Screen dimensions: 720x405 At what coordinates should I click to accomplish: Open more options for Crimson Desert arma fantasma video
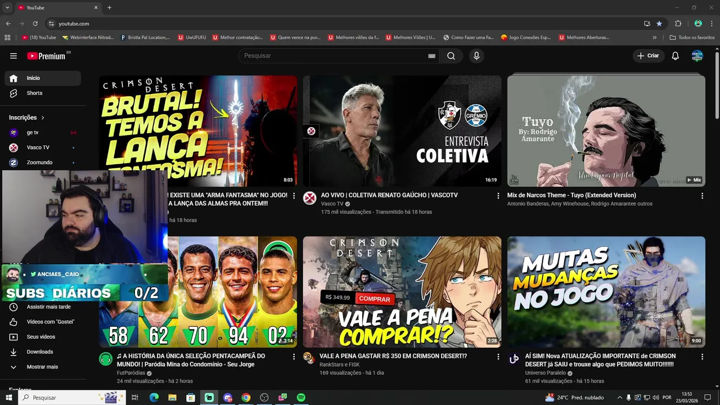tap(294, 196)
